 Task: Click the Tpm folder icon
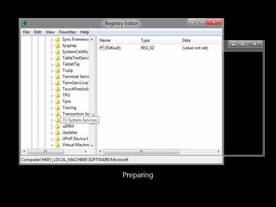(58, 101)
